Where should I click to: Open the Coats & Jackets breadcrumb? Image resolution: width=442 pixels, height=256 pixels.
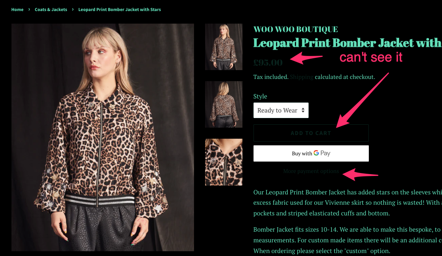[x=51, y=10]
